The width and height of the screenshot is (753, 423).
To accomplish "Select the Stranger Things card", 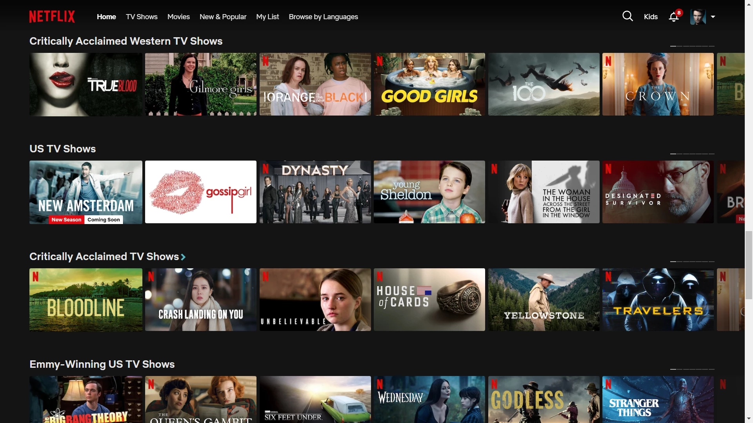I will click(x=658, y=399).
